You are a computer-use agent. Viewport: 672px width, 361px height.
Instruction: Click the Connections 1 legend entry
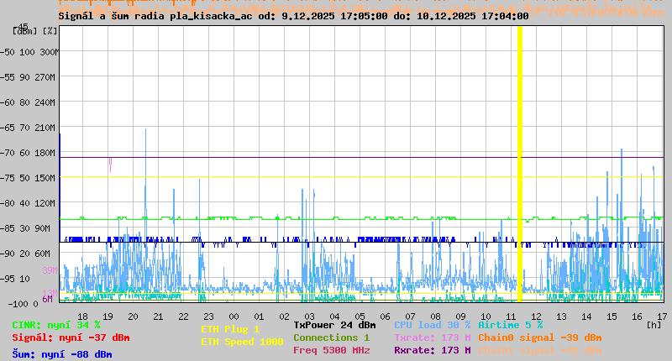pos(331,337)
